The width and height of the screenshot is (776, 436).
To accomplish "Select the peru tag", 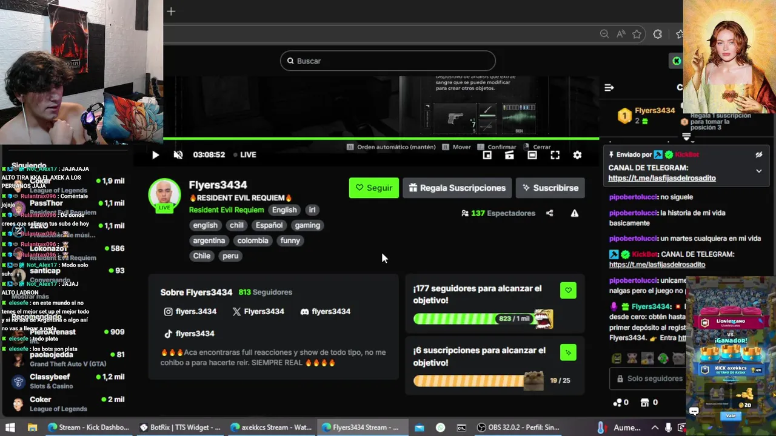I will [230, 256].
